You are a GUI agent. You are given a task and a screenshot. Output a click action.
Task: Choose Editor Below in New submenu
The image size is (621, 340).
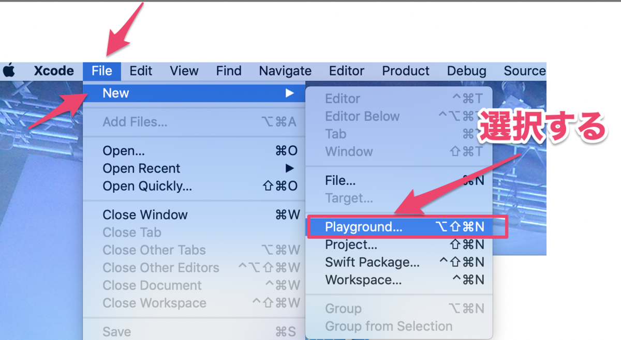[x=398, y=116]
